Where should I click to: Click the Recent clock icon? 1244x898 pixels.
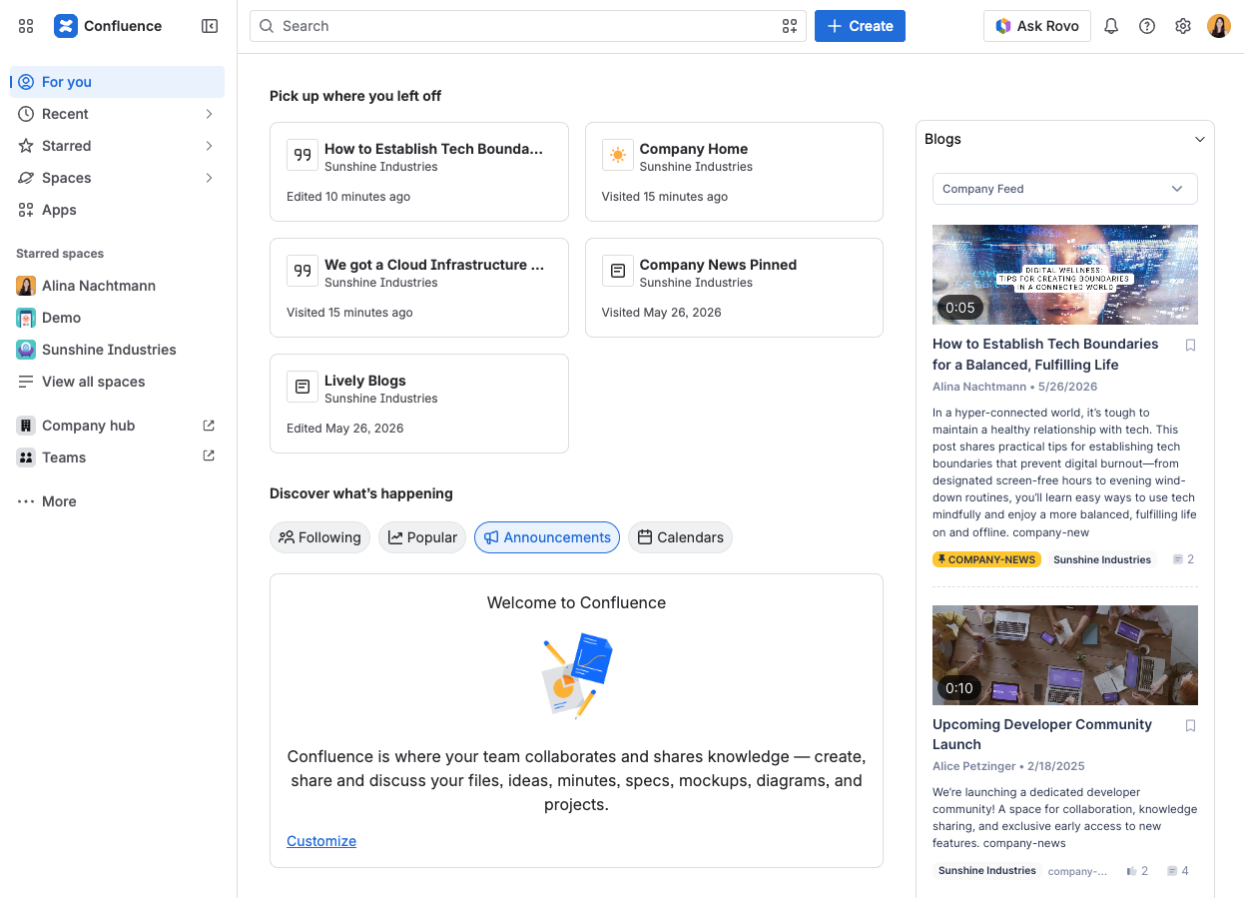pyautogui.click(x=26, y=114)
